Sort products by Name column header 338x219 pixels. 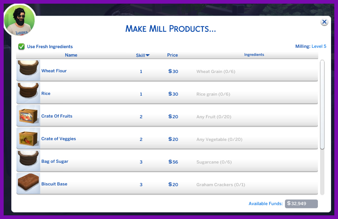click(x=71, y=55)
